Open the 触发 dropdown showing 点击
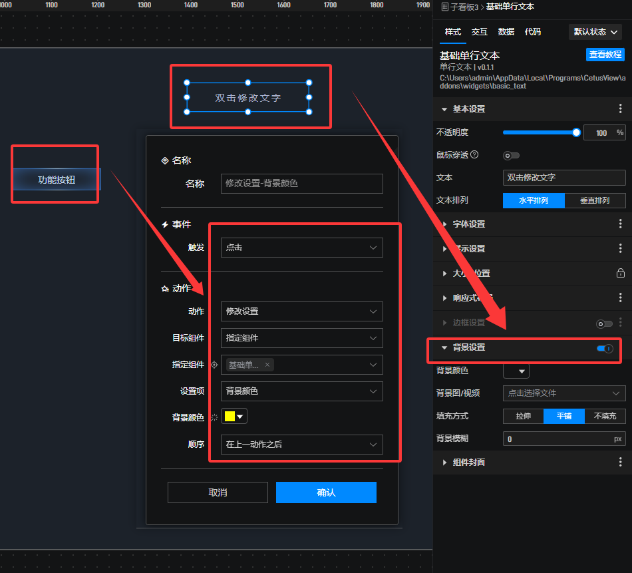632x573 pixels. (x=301, y=248)
